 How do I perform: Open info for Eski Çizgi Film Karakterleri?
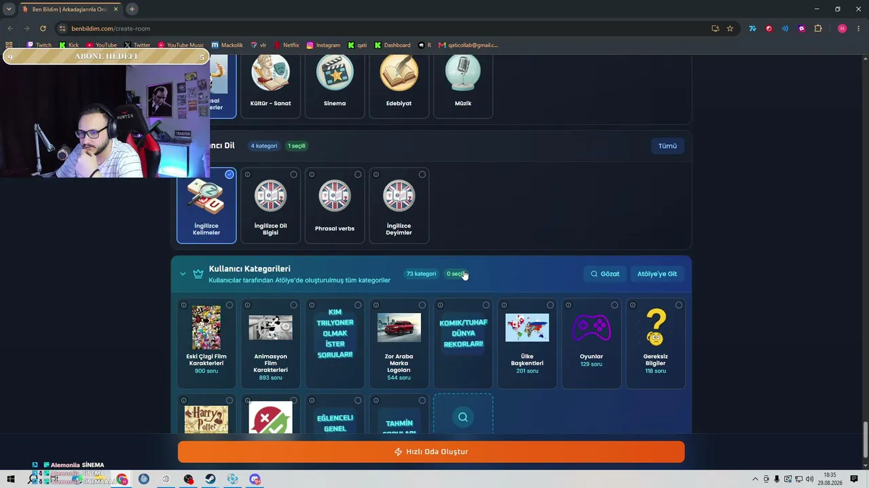pos(183,305)
